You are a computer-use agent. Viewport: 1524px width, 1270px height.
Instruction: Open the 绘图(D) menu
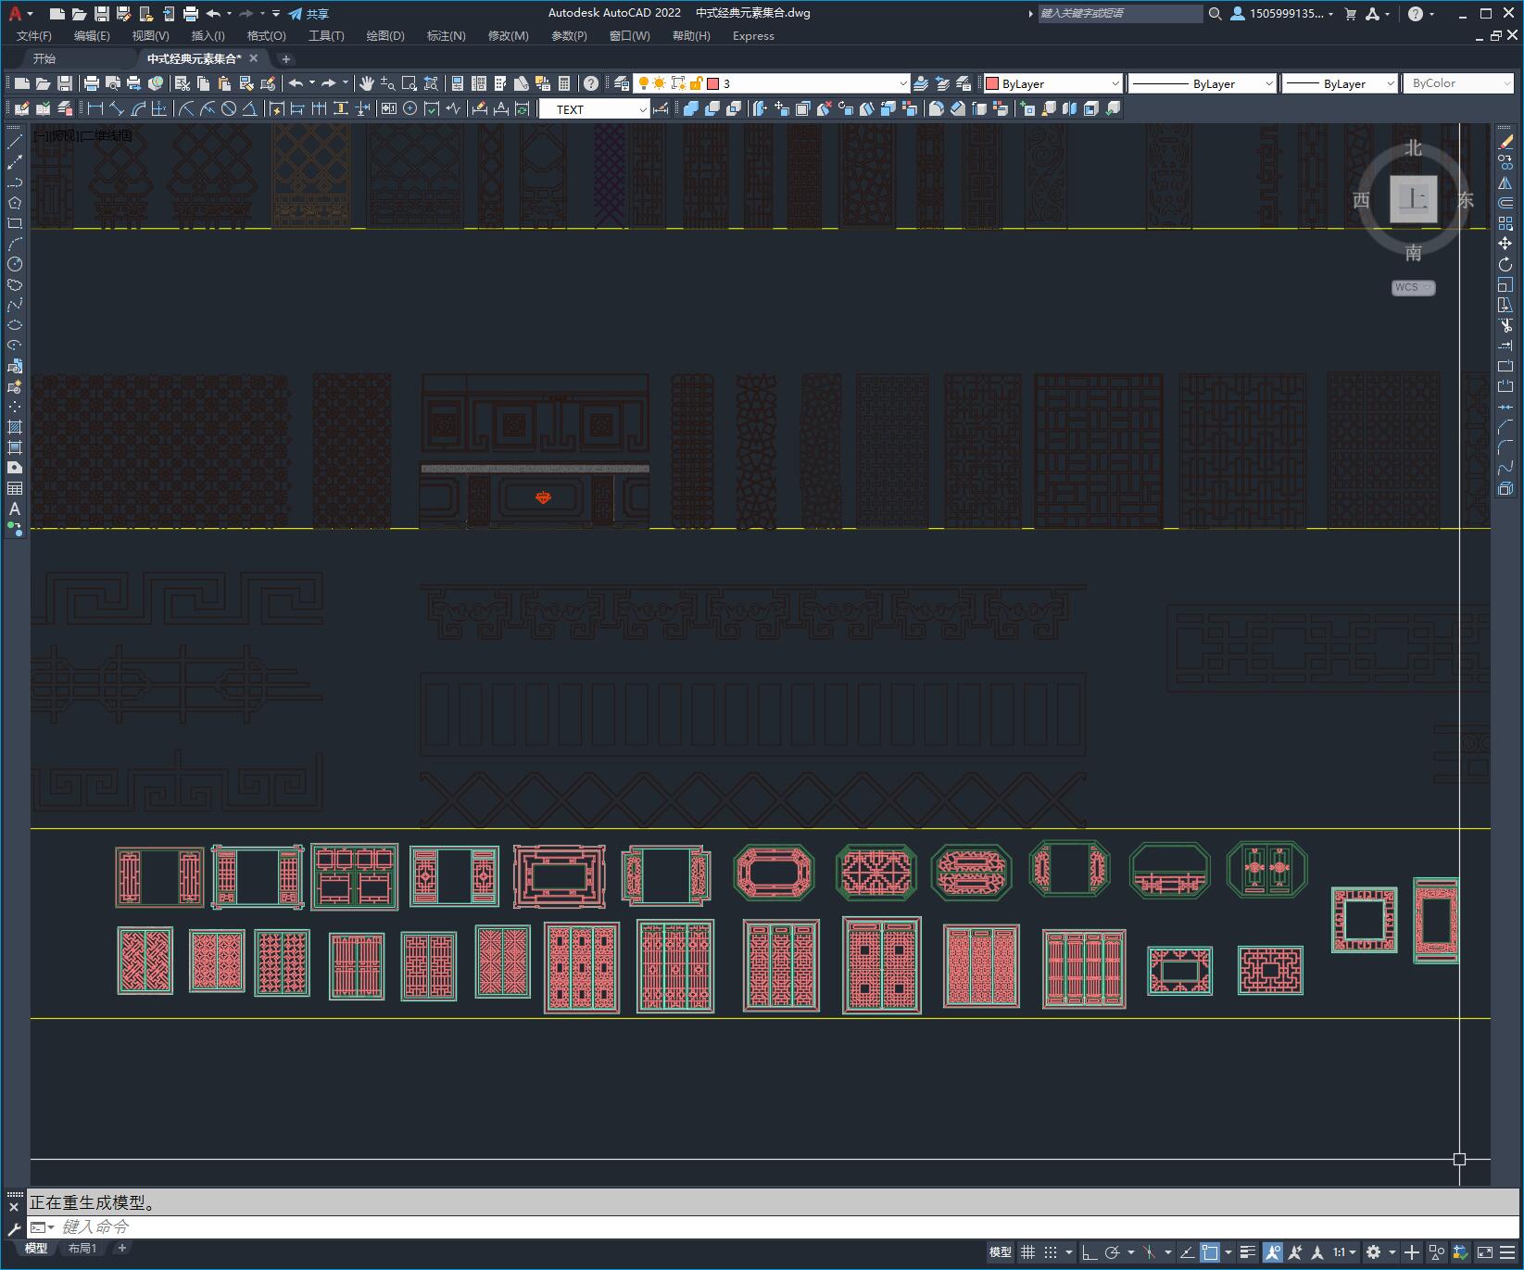tap(385, 35)
